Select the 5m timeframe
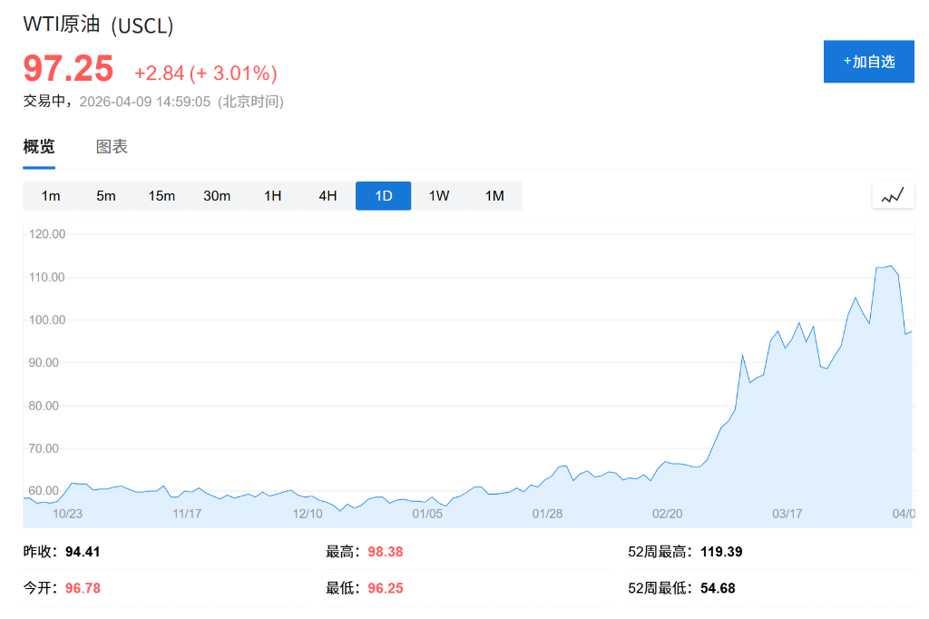Viewport: 929px width, 619px height. 106,195
